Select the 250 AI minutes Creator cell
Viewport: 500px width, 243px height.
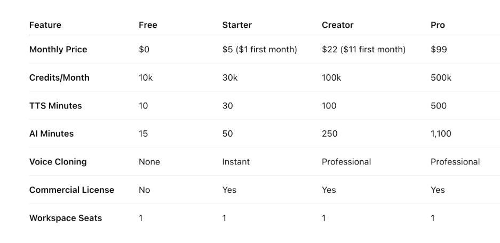pyautogui.click(x=329, y=134)
